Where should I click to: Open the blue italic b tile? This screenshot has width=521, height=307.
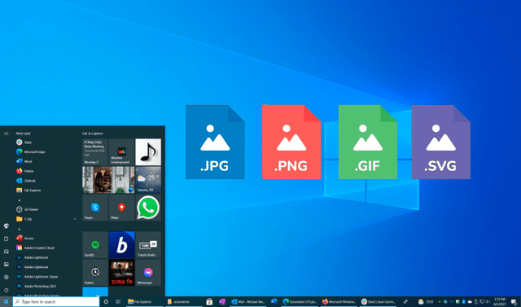tap(121, 245)
